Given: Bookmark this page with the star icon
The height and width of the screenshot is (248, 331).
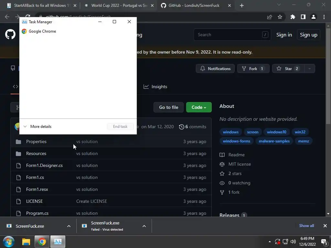Looking at the screenshot, I should [280, 17].
